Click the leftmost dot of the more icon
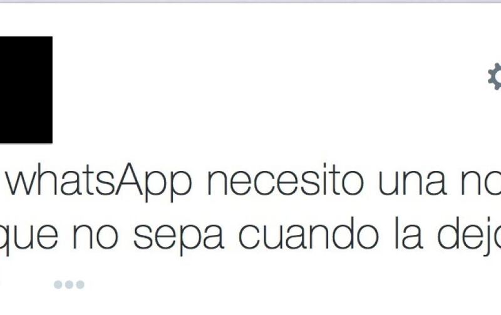The image size is (501, 315). click(x=58, y=284)
